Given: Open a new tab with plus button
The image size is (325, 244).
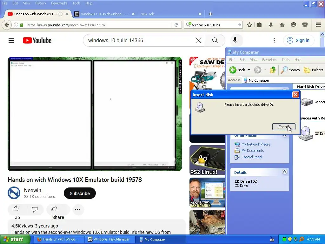Looking at the screenshot, I should [210, 14].
